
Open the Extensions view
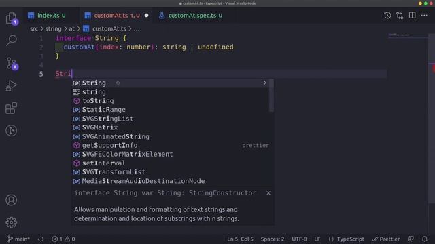12,108
